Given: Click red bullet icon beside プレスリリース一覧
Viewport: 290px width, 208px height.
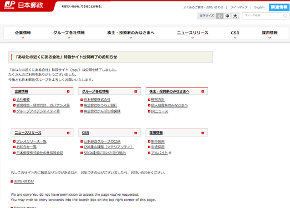Looking at the screenshot, I should (x=14, y=141).
